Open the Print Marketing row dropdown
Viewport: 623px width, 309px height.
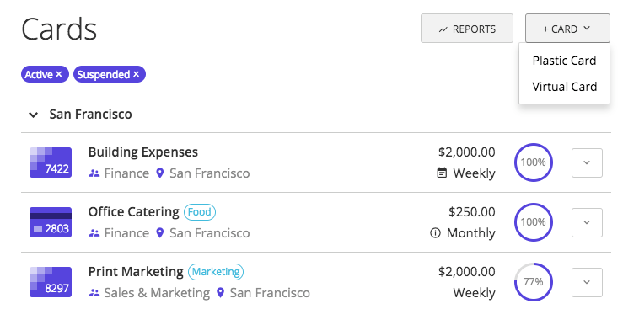click(587, 282)
